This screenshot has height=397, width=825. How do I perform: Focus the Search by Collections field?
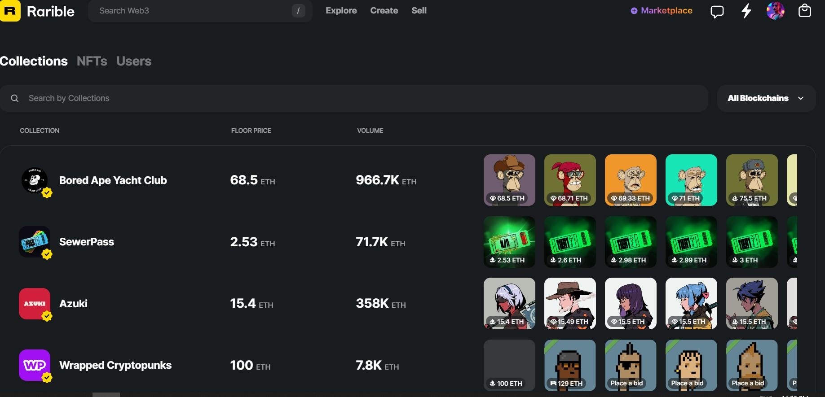354,98
